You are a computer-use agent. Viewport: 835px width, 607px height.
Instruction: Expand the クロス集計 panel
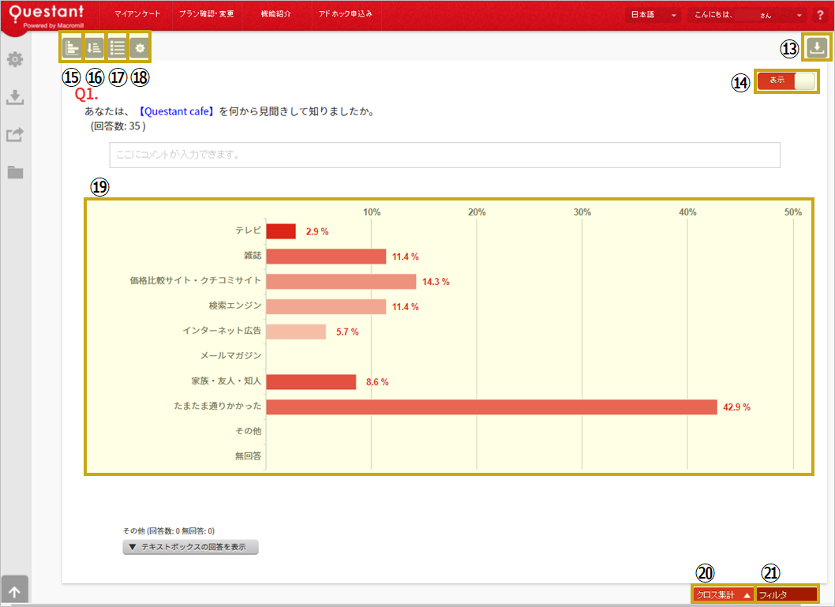point(722,595)
